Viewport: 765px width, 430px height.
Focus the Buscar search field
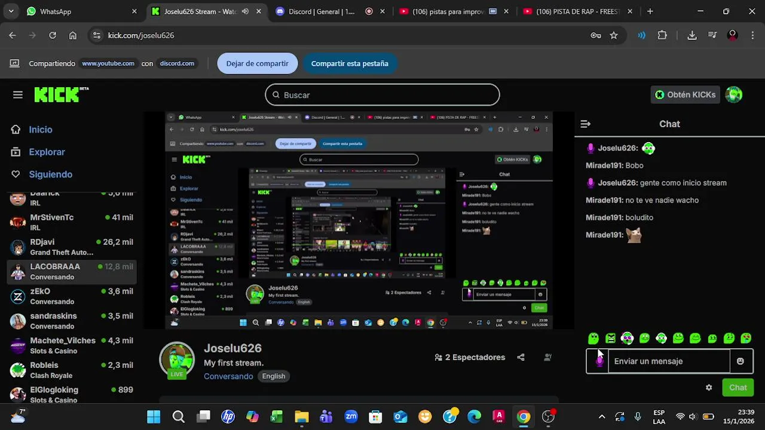[382, 95]
